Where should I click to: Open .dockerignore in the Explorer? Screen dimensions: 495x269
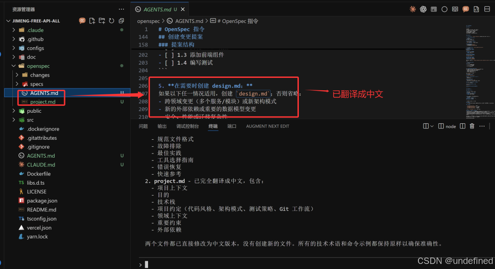43,129
